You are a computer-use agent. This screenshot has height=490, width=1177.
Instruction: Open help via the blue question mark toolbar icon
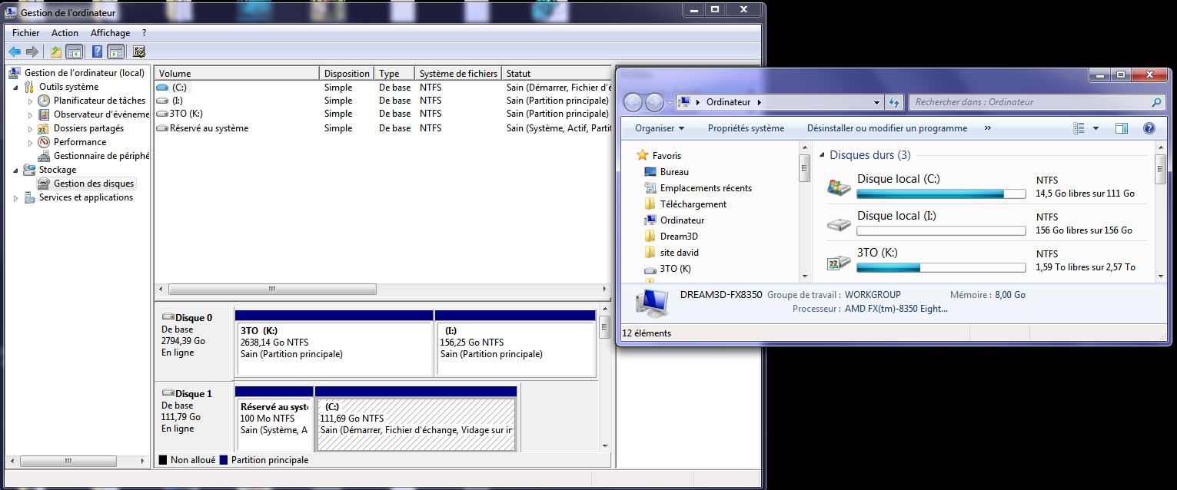point(98,51)
